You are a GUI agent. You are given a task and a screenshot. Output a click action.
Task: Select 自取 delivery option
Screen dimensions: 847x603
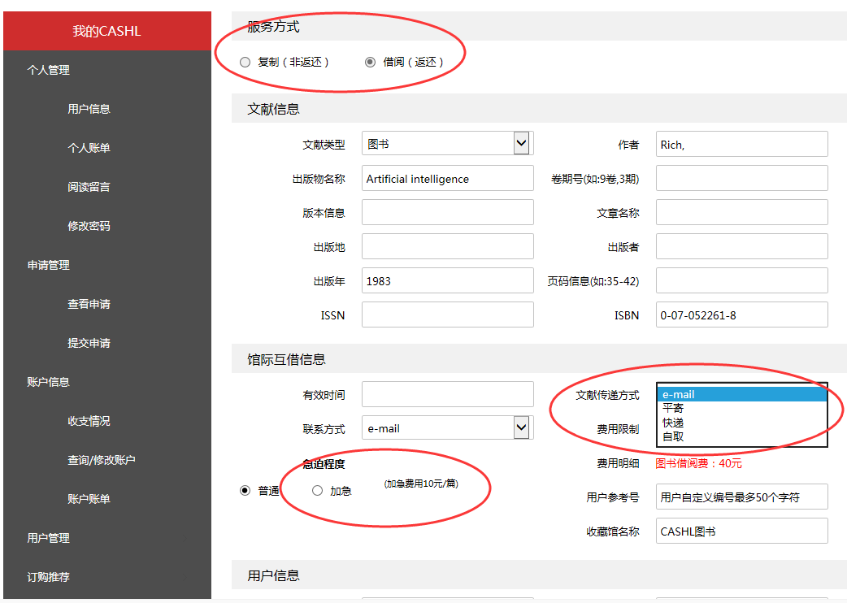[x=673, y=436]
